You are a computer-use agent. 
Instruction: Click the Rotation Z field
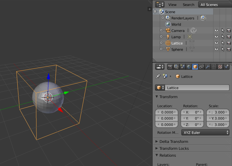(x=192, y=124)
